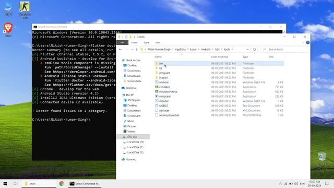334x188 pixels.
Task: Open the Recycle Bin
Action: click(322, 159)
